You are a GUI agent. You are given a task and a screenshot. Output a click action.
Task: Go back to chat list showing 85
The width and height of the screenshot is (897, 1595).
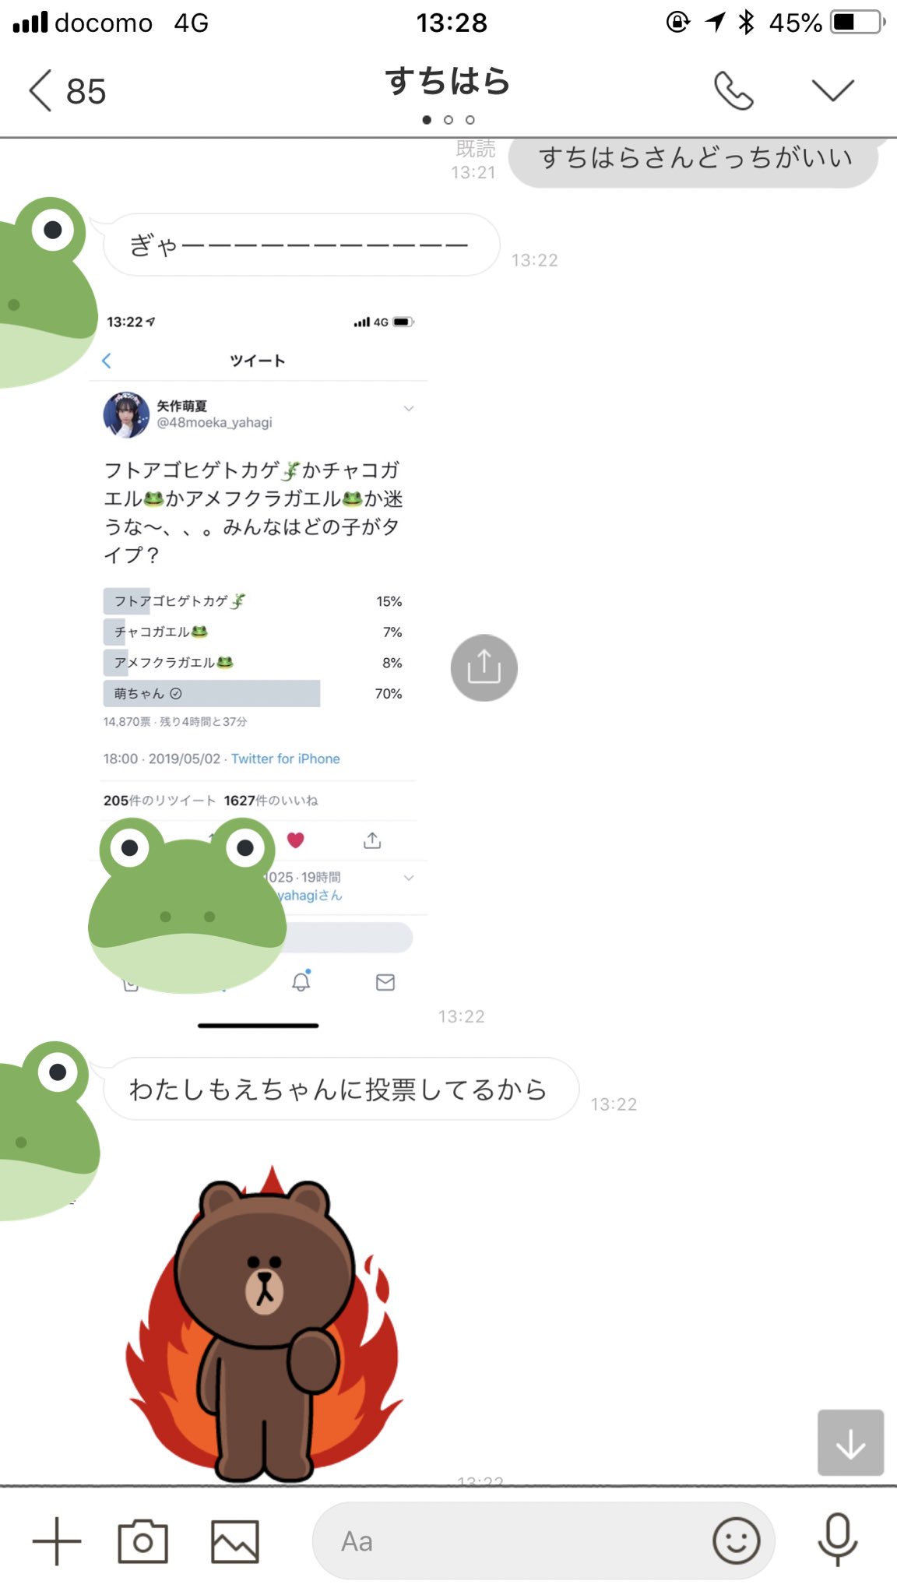coord(67,91)
